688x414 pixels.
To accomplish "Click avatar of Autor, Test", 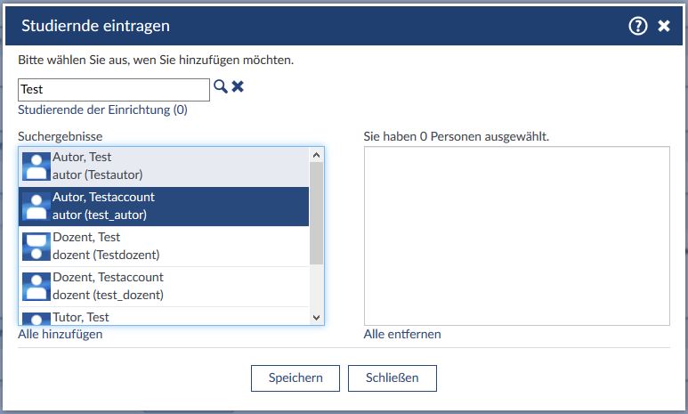I will pyautogui.click(x=36, y=166).
